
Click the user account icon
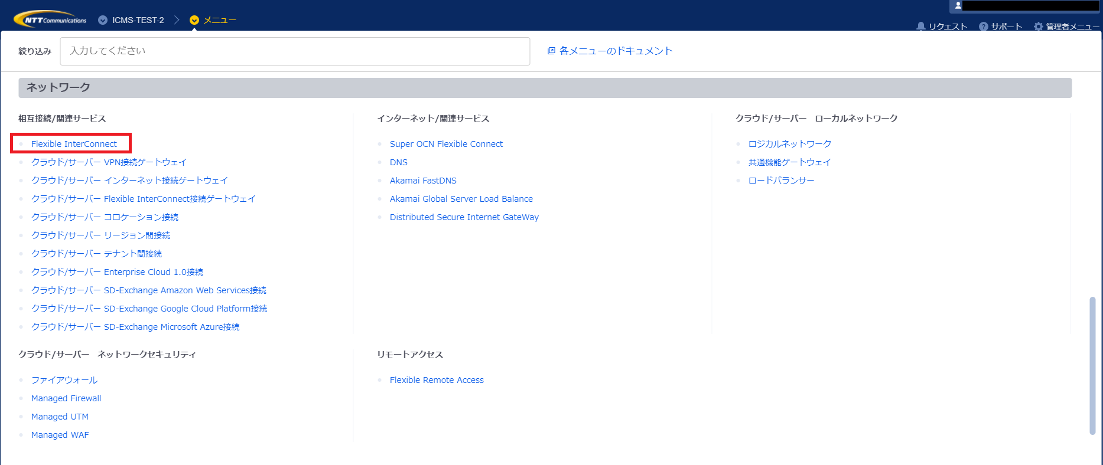click(958, 5)
